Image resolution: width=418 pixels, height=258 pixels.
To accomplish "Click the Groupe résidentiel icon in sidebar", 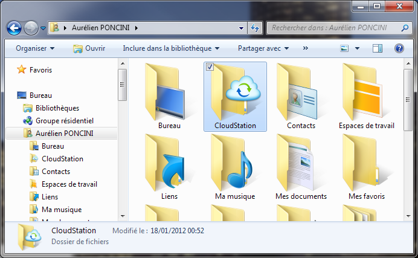I will point(28,121).
